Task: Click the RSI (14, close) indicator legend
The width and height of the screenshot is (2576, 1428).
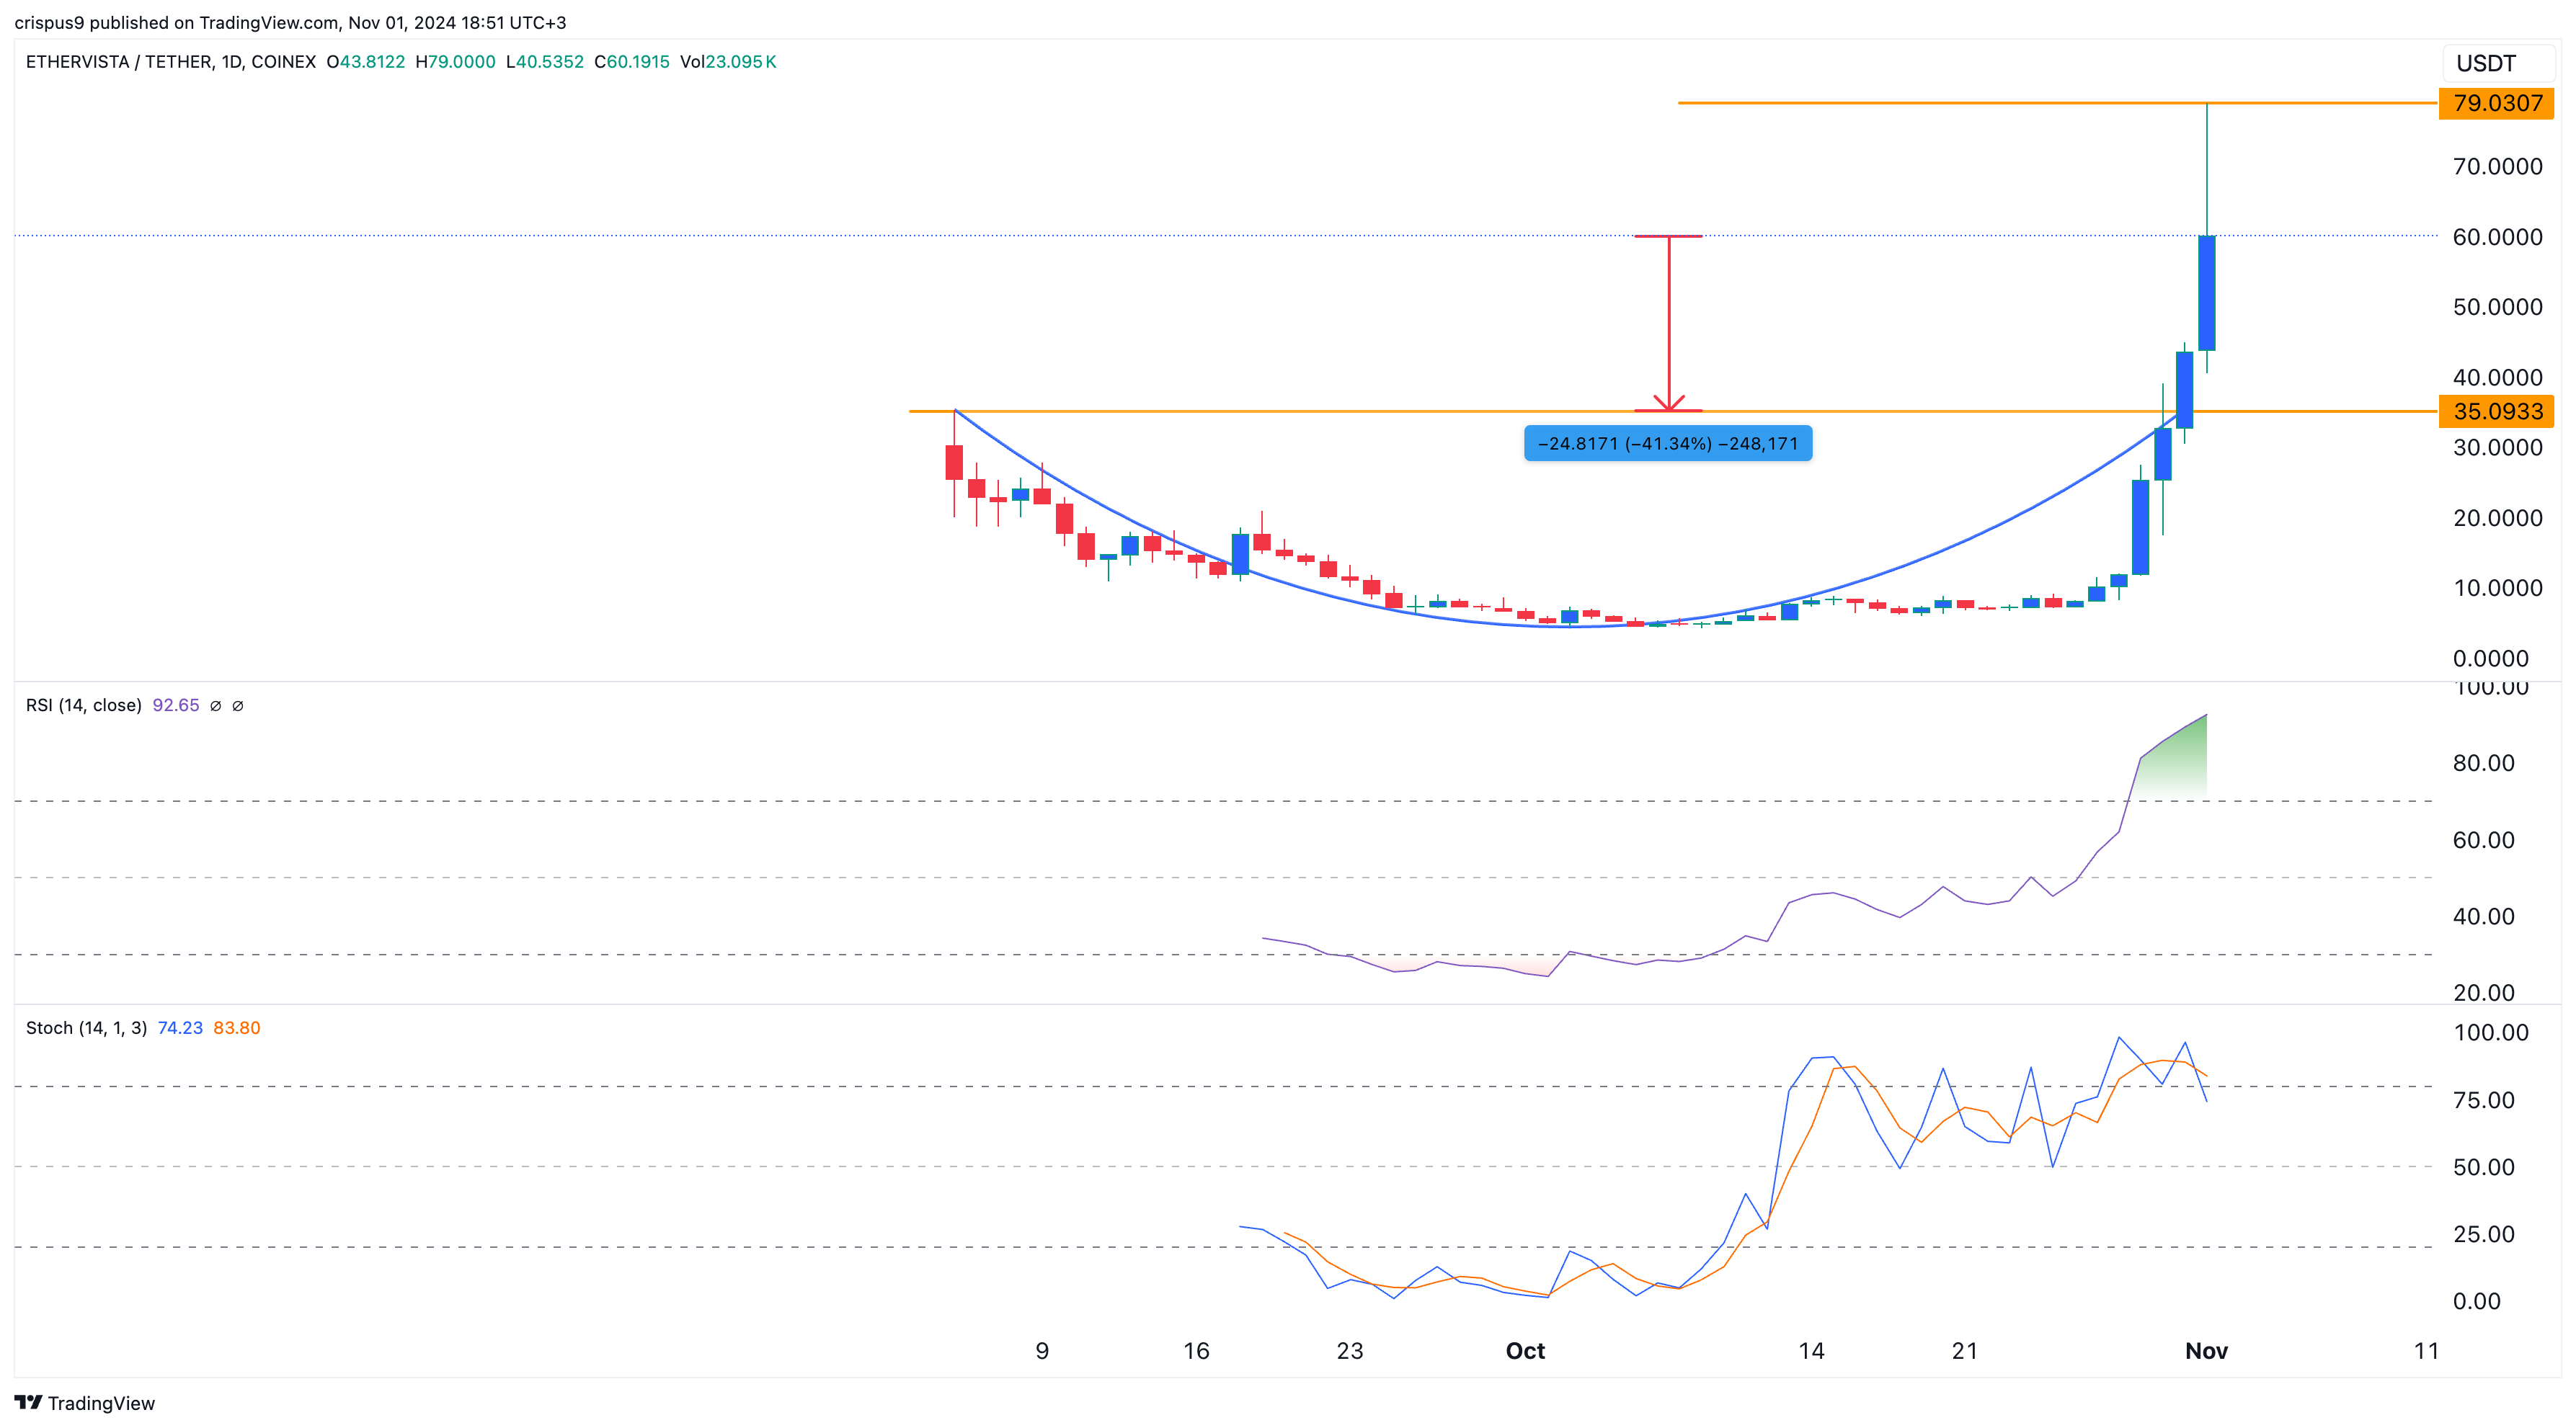Action: (x=84, y=705)
